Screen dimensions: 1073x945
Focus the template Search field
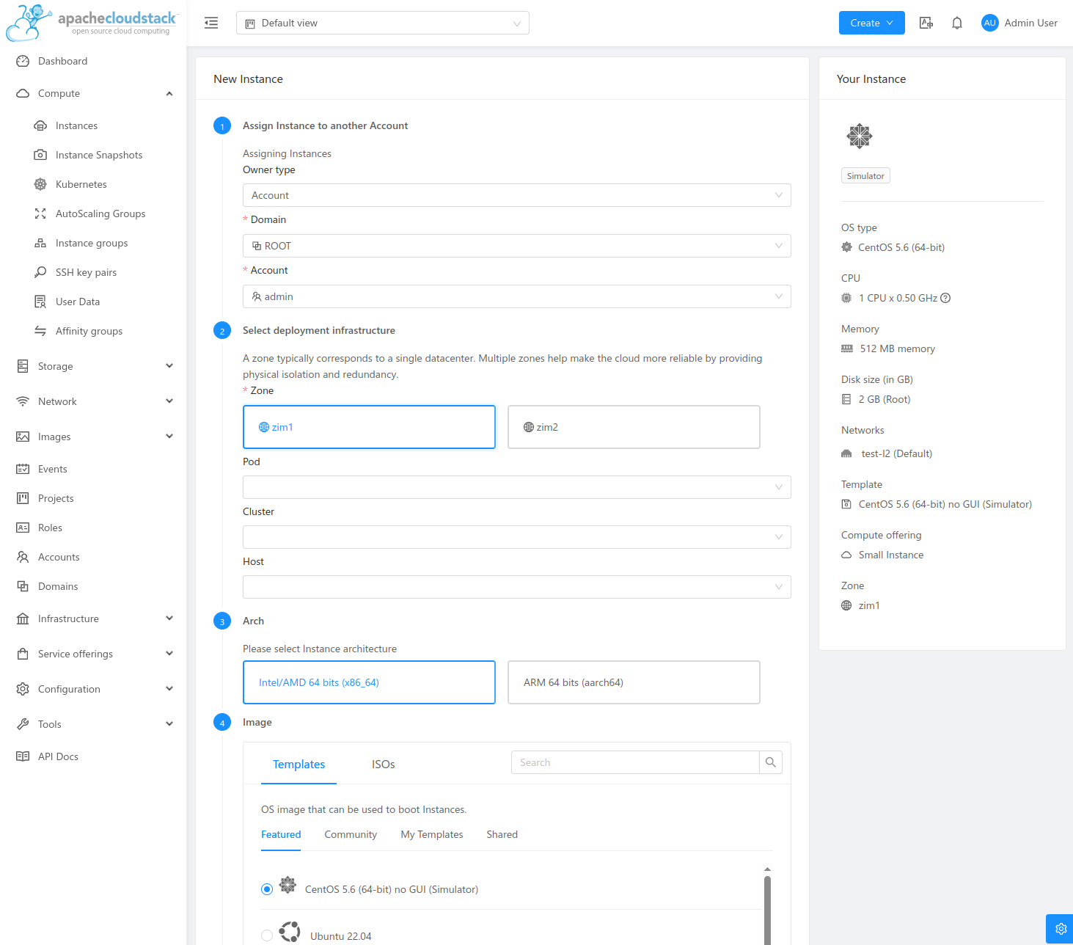[x=634, y=762]
